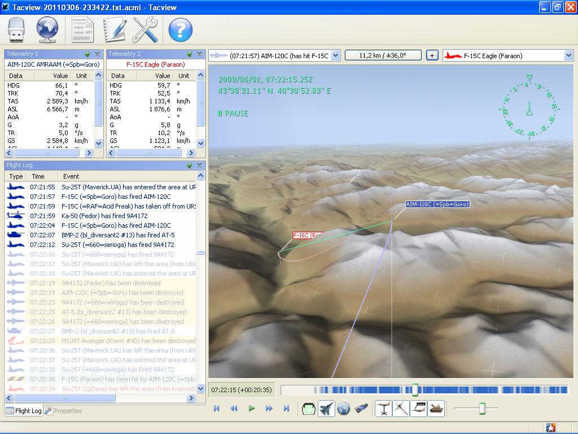578x434 pixels.
Task: Open the notepad with pen icon
Action: click(115, 30)
